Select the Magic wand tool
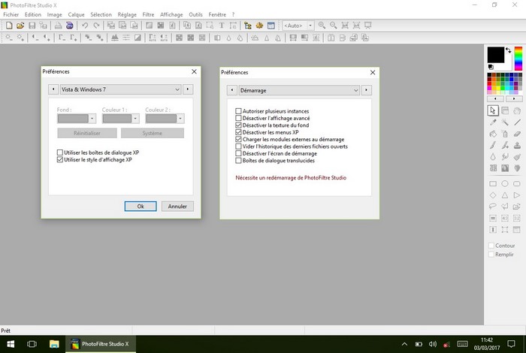This screenshot has height=353, width=526. (505, 122)
